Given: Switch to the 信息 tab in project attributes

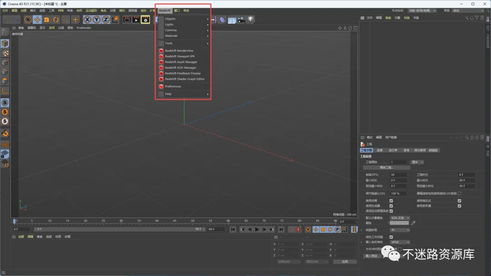Looking at the screenshot, I should click(380, 150).
